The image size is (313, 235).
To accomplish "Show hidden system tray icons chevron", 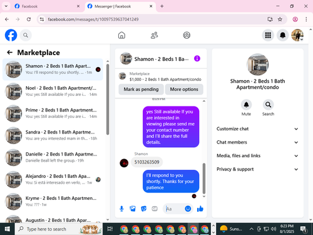I will tap(252, 229).
